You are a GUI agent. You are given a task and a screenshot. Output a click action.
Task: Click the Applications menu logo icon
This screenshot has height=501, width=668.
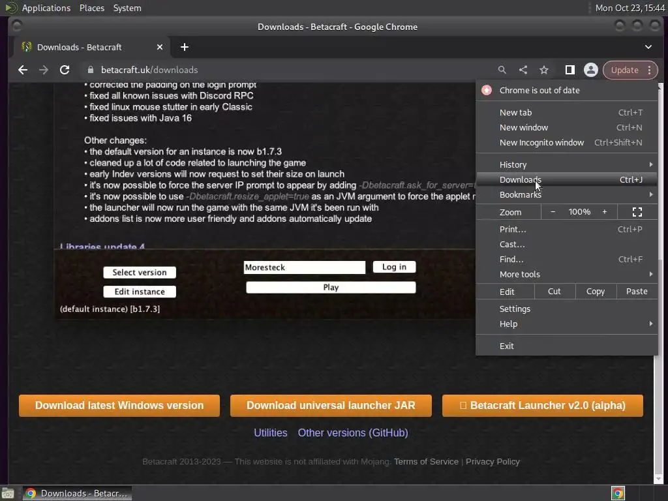coord(10,8)
